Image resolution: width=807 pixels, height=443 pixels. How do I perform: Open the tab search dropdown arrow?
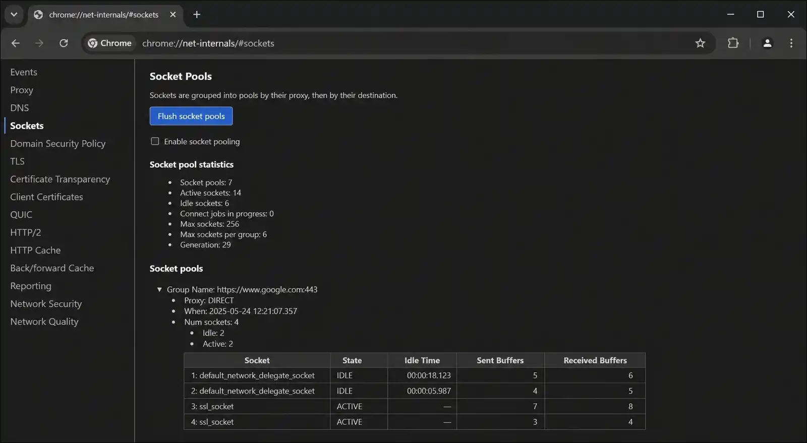tap(14, 15)
